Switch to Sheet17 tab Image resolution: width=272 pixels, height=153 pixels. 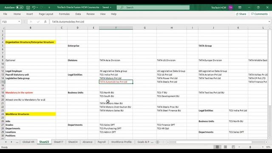click(x=59, y=142)
